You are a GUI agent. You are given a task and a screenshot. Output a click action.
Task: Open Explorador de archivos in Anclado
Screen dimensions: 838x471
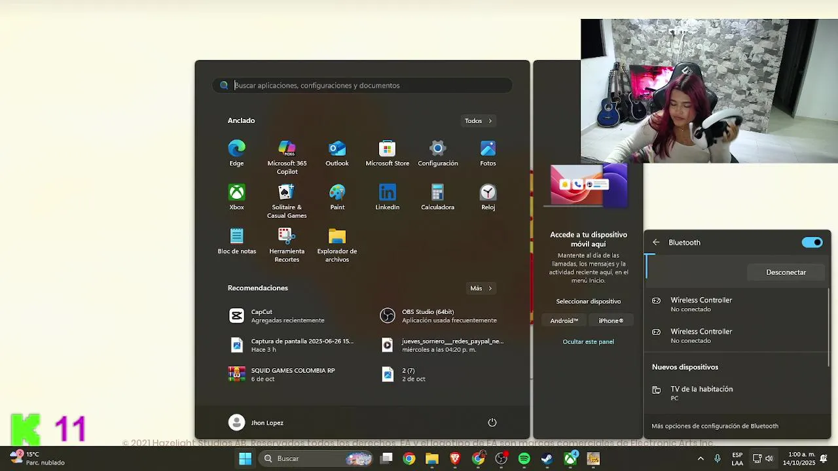pyautogui.click(x=337, y=245)
